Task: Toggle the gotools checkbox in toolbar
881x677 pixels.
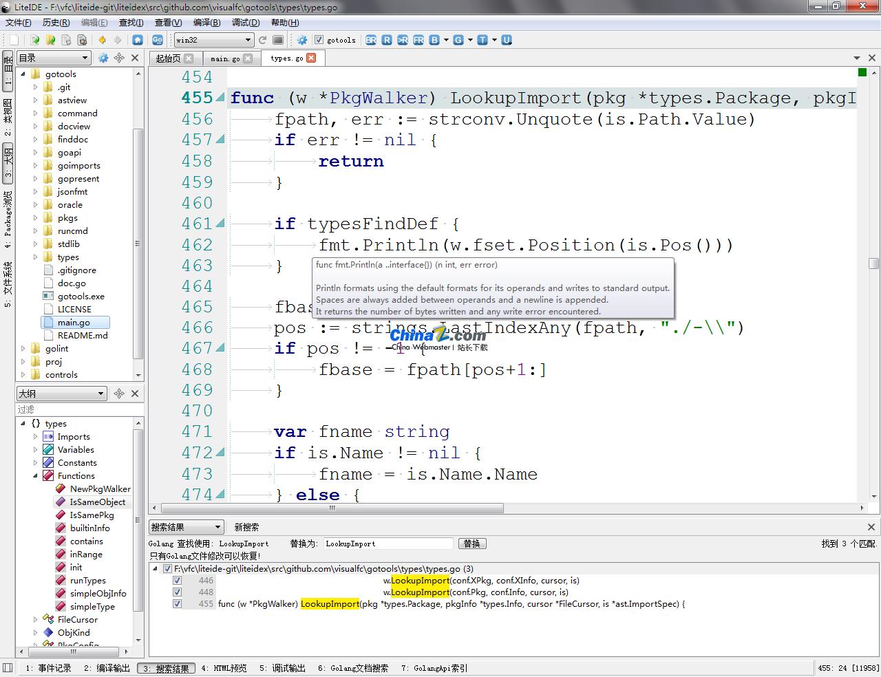Action: 319,40
